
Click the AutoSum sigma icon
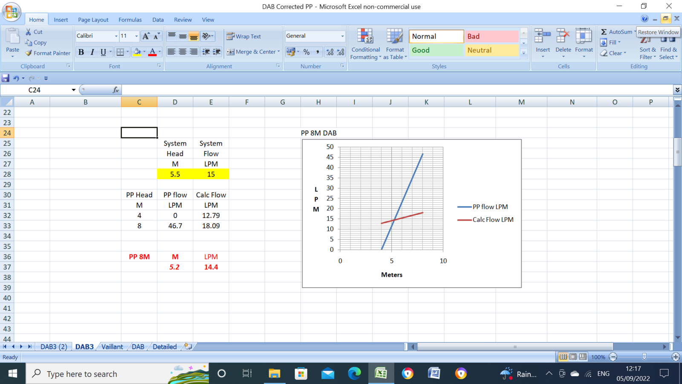604,32
